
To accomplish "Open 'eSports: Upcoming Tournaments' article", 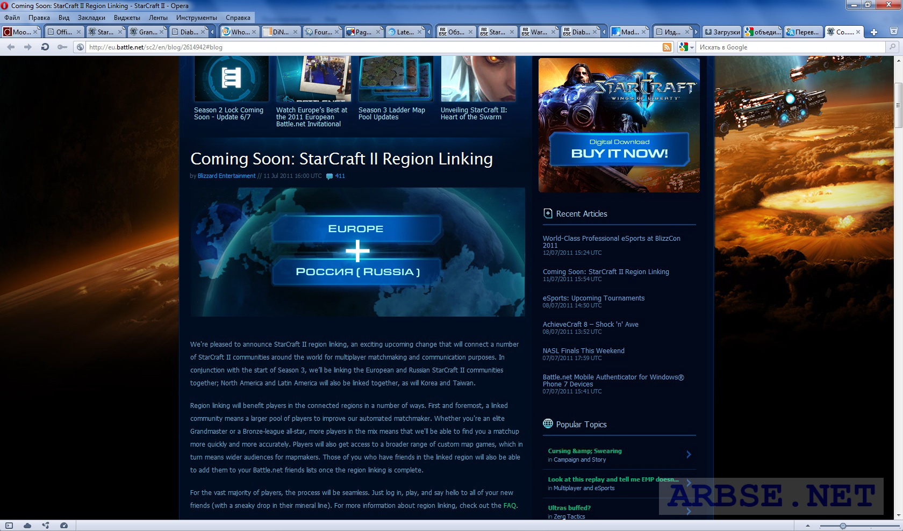I will click(593, 298).
